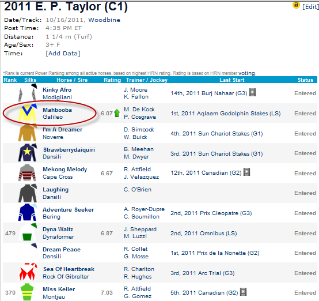Click the yellow lock icon beside Edit
This screenshot has height=301, width=319.
pos(296,5)
